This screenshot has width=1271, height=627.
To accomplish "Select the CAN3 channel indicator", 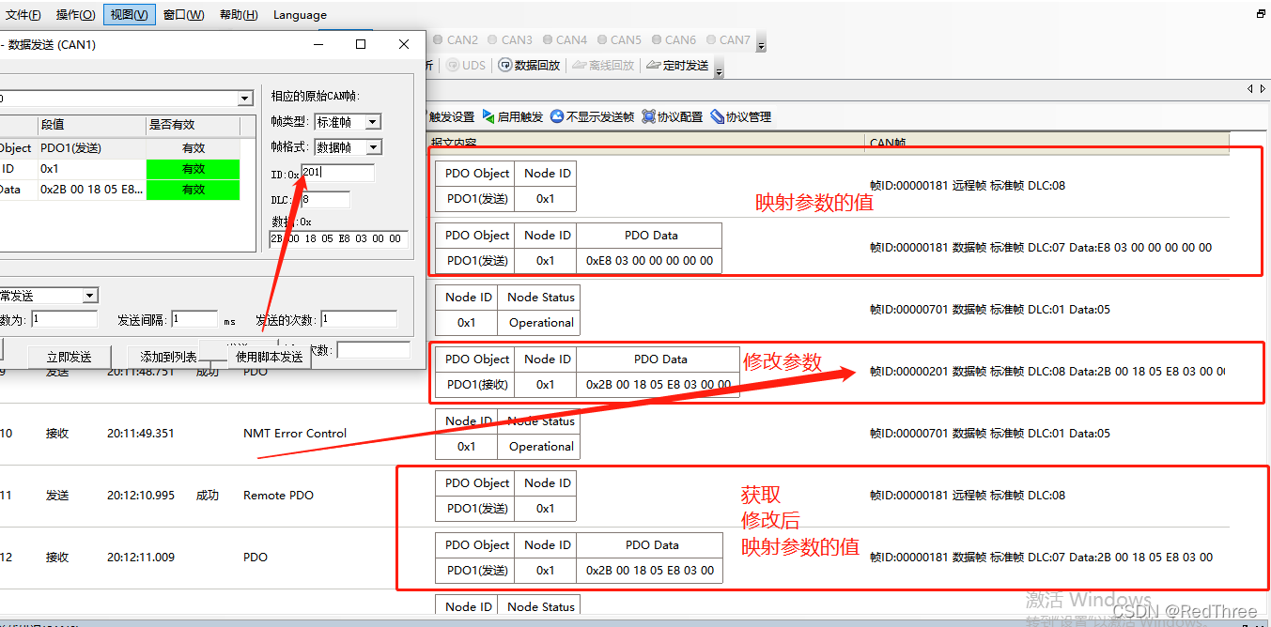I will point(510,40).
